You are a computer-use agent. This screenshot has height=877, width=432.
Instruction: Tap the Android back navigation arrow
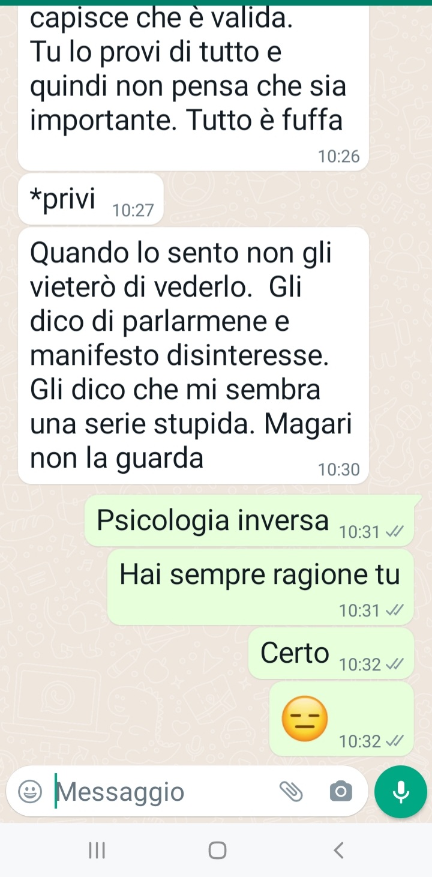338,850
